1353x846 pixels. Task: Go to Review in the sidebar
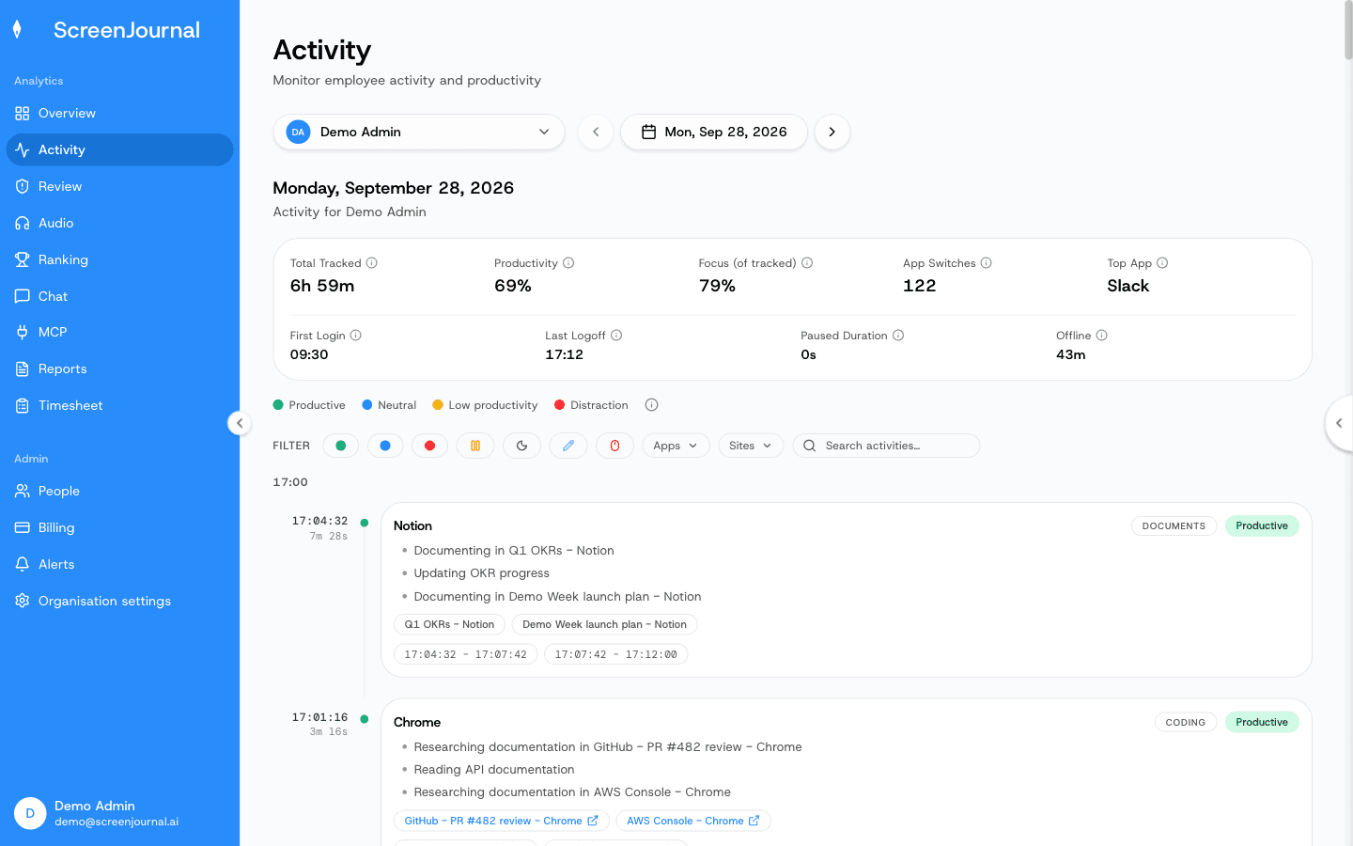tap(119, 186)
